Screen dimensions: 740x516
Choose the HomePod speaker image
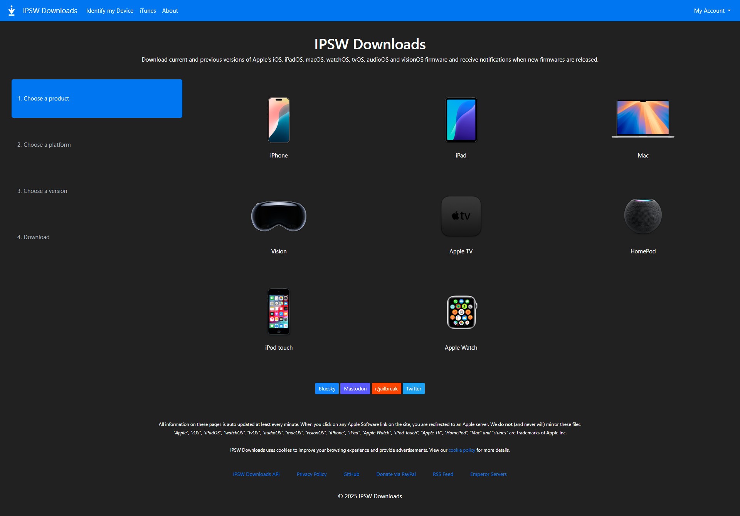643,216
